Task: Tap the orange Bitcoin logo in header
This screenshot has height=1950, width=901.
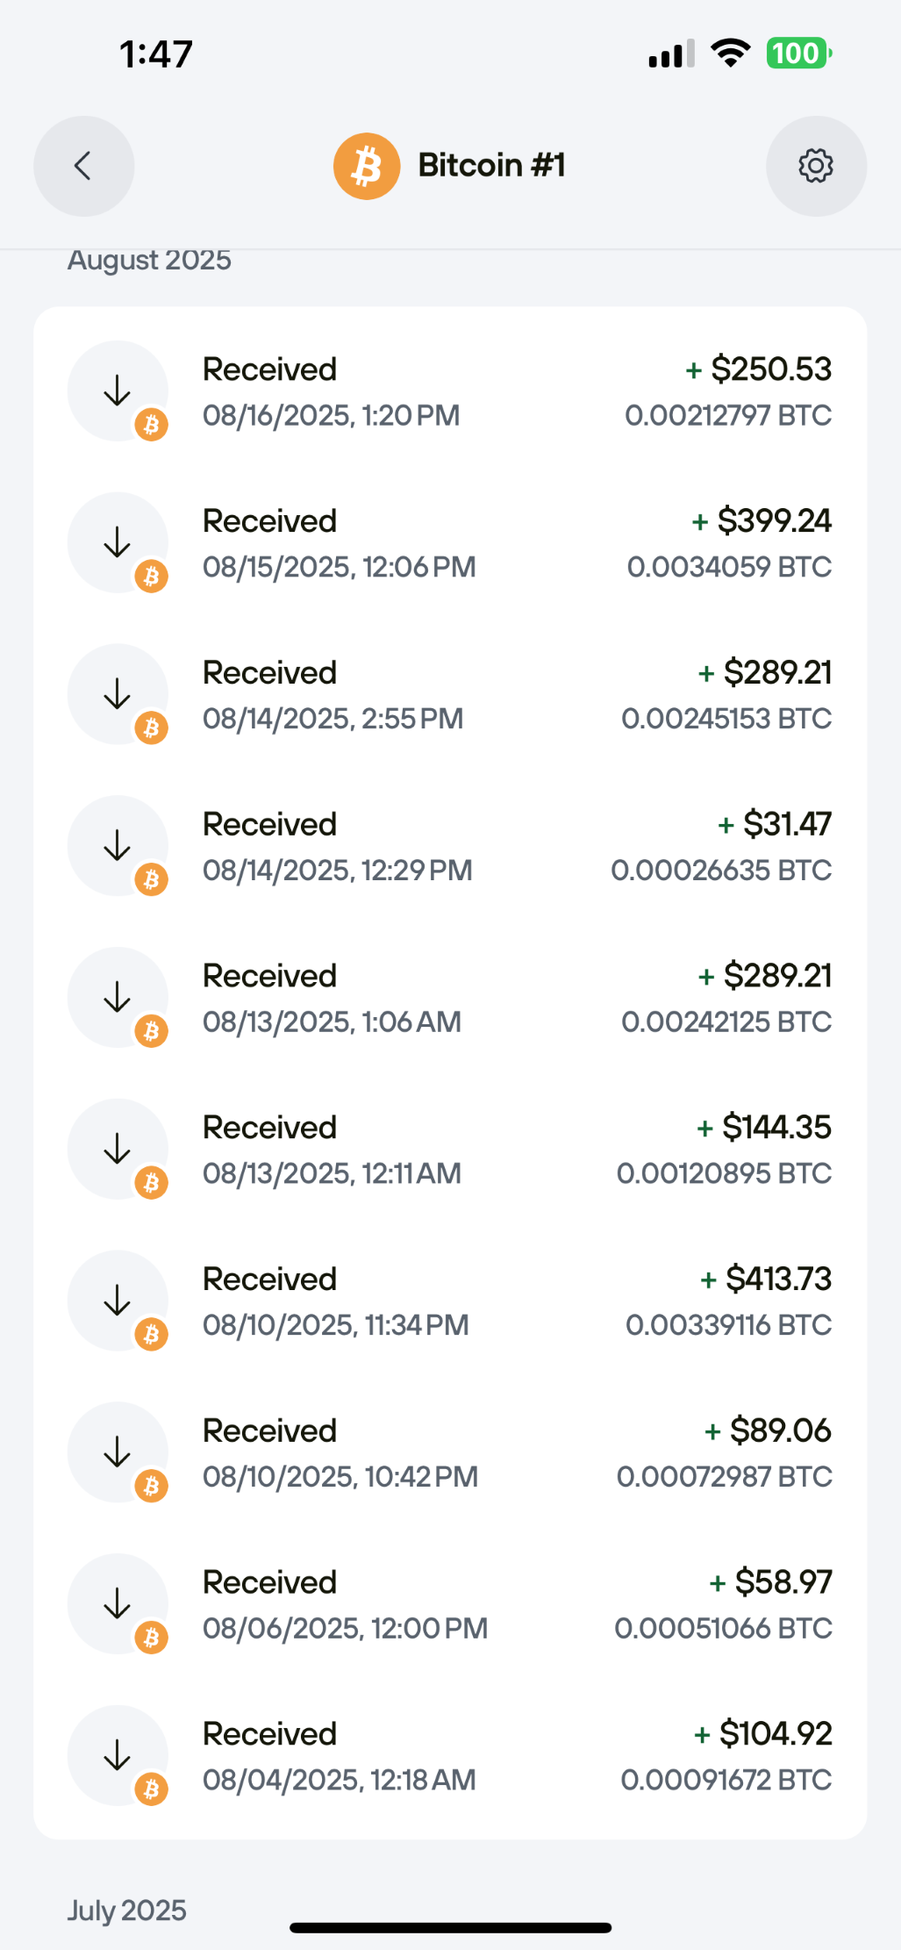Action: coord(367,166)
